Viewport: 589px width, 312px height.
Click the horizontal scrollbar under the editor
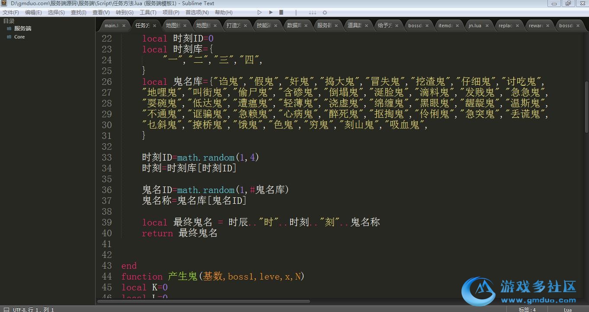coord(203,301)
